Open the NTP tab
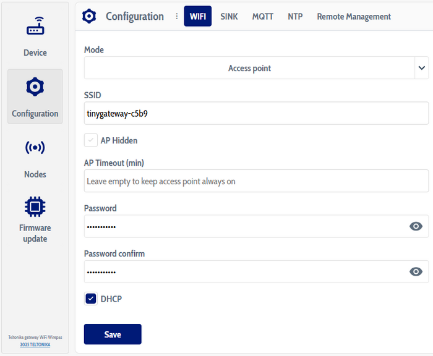The height and width of the screenshot is (356, 433). coord(295,17)
